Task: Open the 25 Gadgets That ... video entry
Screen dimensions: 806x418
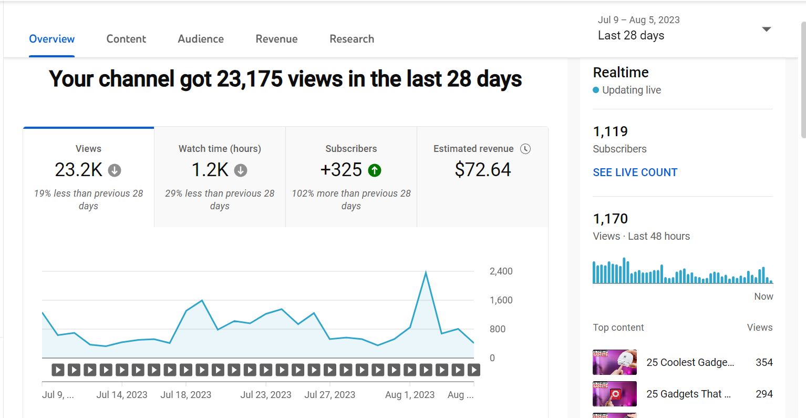Action: point(688,394)
